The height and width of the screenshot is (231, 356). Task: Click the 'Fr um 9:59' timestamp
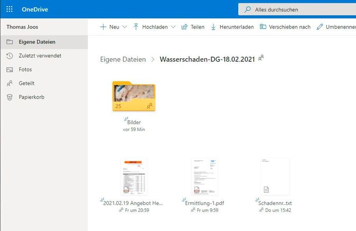(x=207, y=211)
